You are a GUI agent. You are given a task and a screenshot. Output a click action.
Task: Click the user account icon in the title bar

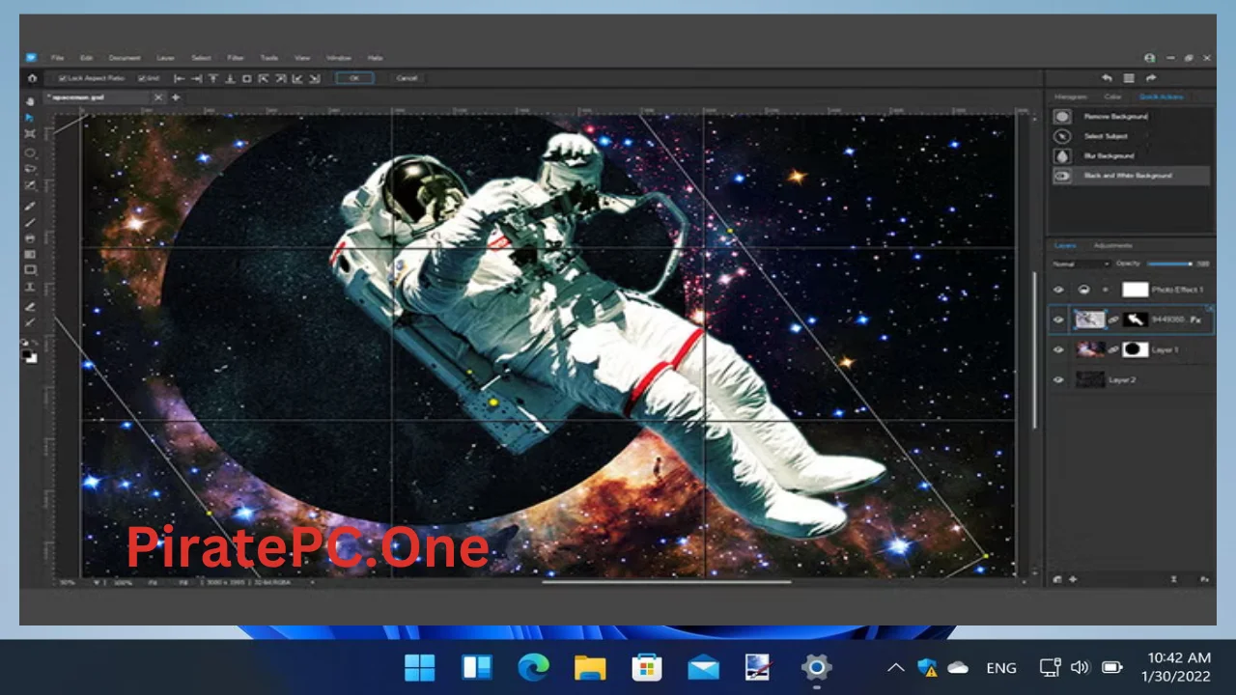(1149, 58)
